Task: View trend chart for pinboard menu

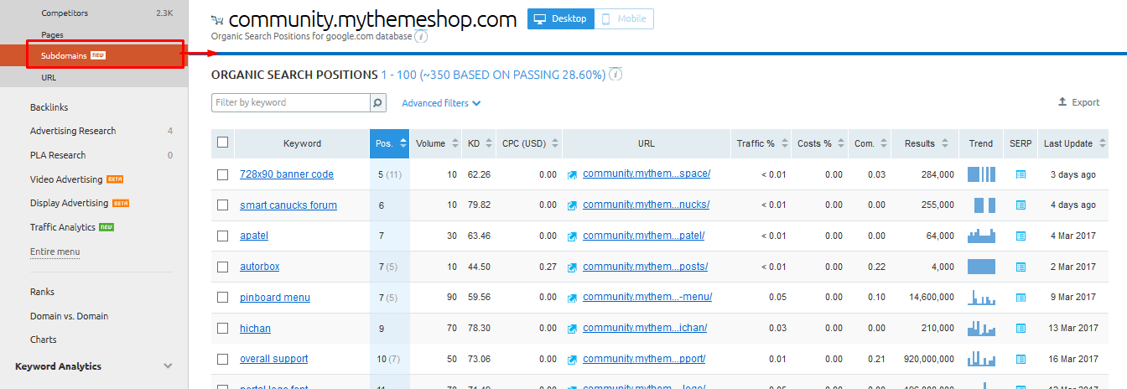Action: coord(981,298)
